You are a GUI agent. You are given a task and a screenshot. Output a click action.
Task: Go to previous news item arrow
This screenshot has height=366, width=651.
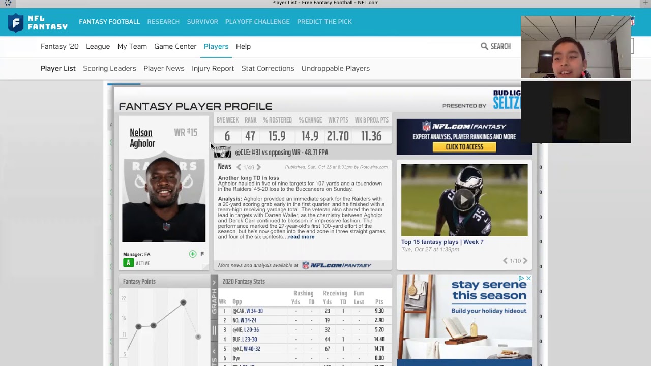click(239, 167)
